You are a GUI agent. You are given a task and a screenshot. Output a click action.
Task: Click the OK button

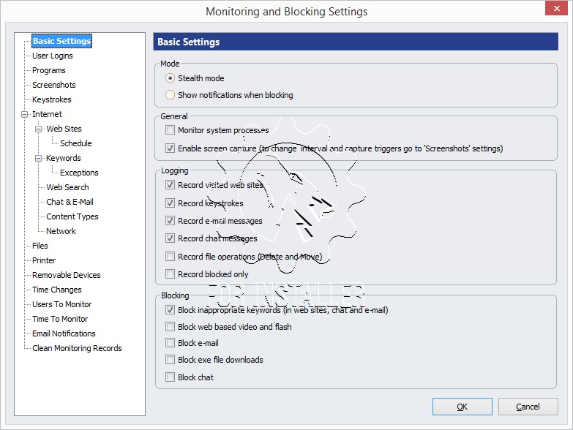[462, 407]
